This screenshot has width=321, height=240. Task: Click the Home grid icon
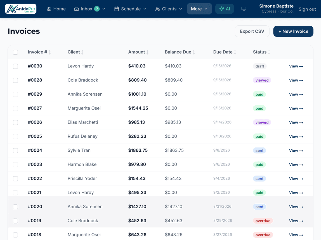pos(49,9)
